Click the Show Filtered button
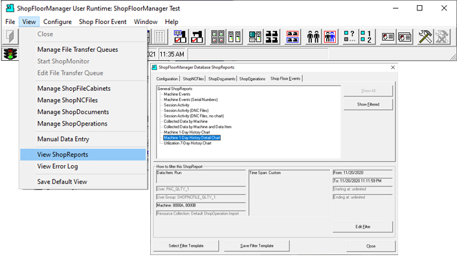Screen dimensions: 457x257 (x=368, y=104)
